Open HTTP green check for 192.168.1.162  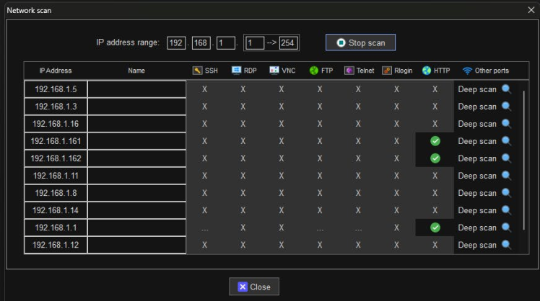click(435, 158)
